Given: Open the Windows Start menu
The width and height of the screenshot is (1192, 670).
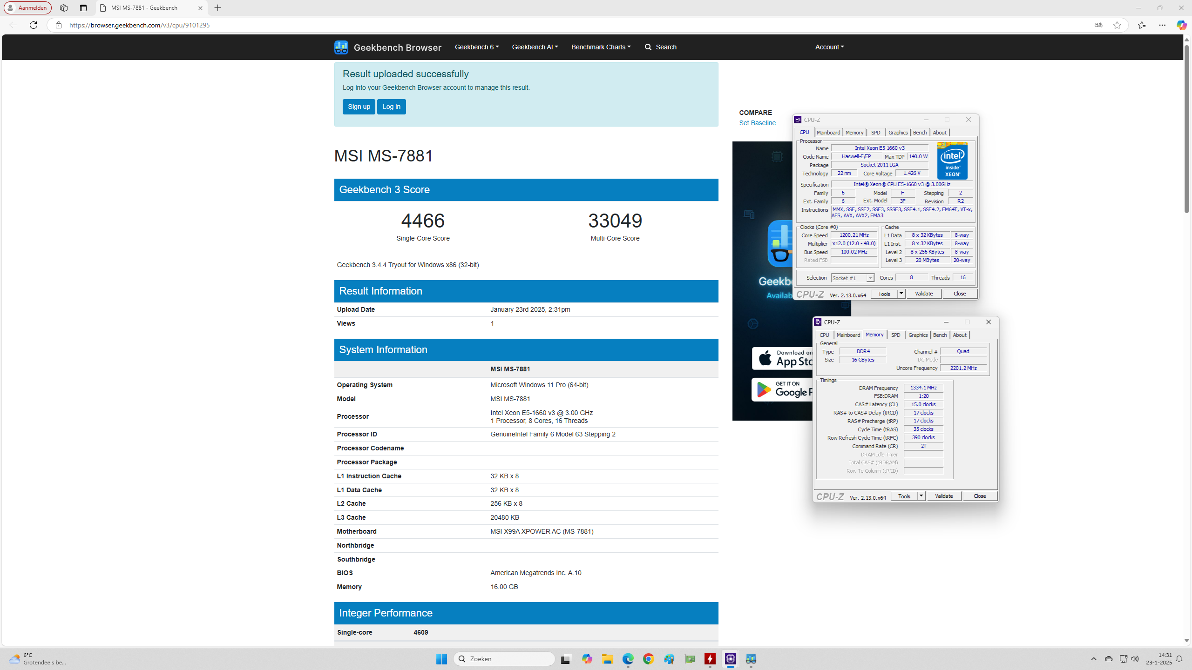Looking at the screenshot, I should click(441, 659).
